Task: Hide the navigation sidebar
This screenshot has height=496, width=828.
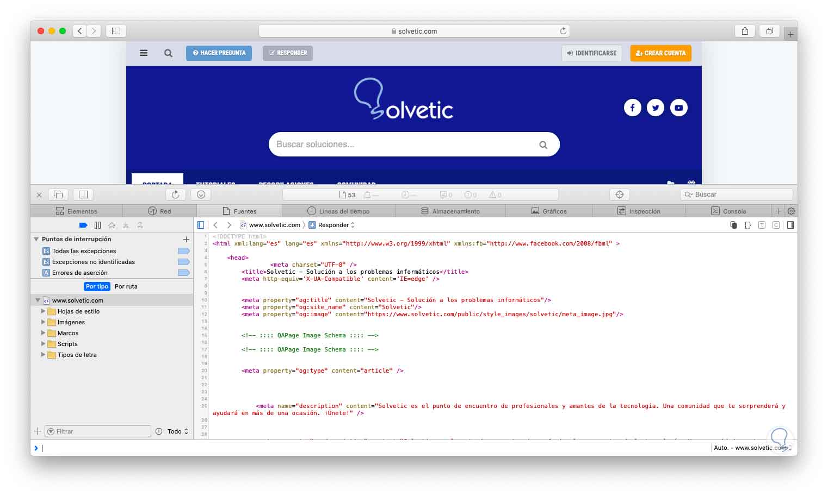Action: coord(201,225)
